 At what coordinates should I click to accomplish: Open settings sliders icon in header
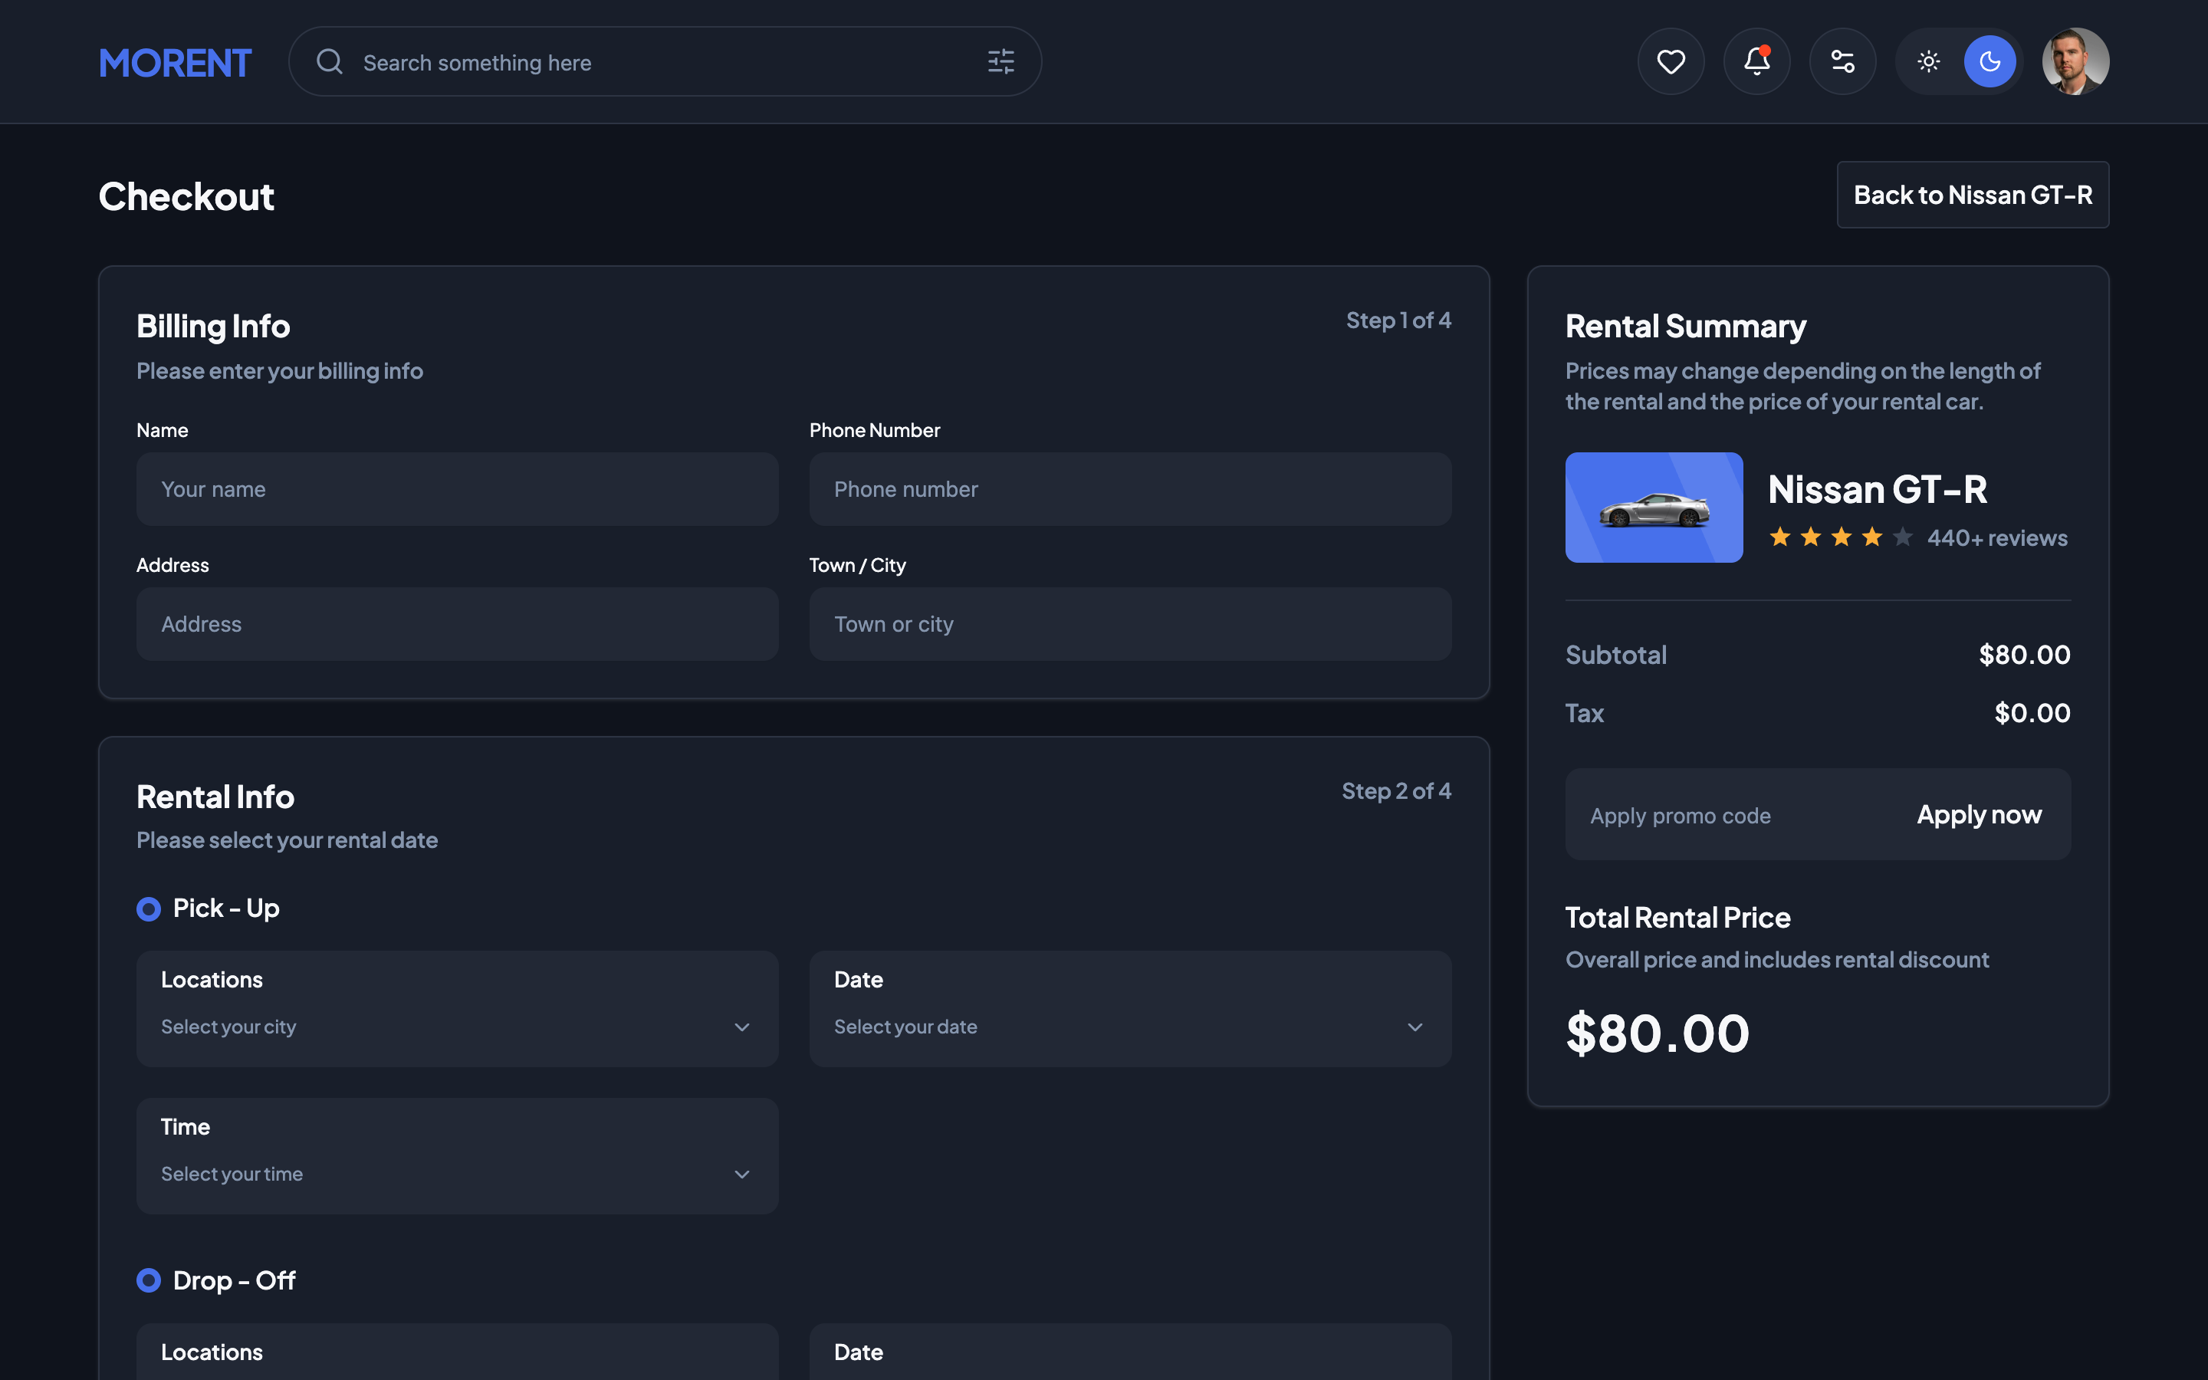pyautogui.click(x=1842, y=61)
